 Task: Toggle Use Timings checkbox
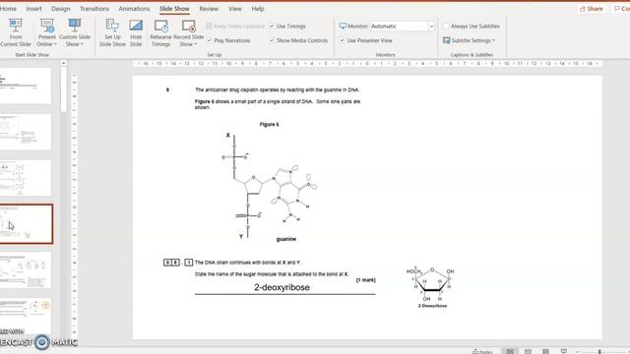(x=272, y=27)
